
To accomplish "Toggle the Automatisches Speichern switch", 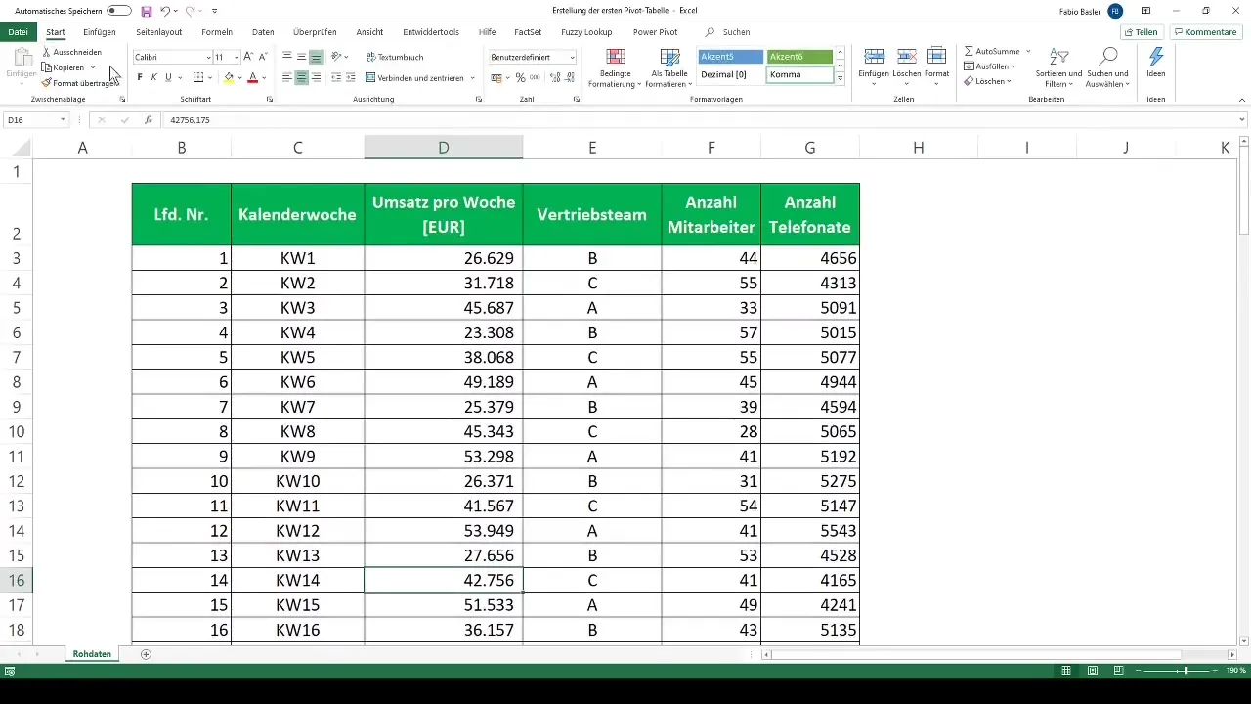I will tap(119, 11).
